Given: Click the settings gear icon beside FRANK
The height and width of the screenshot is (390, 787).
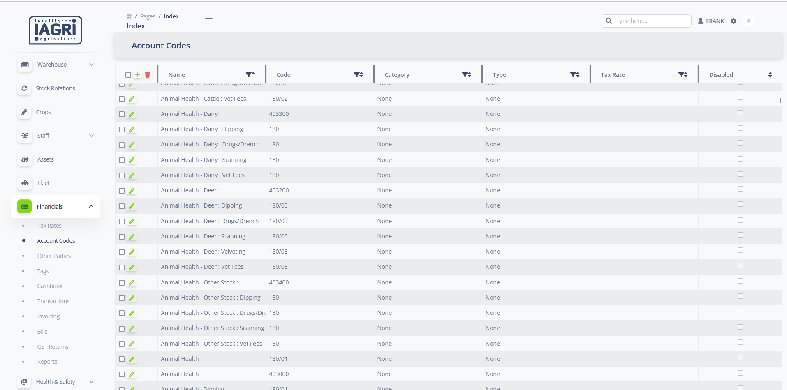Looking at the screenshot, I should click(x=734, y=21).
